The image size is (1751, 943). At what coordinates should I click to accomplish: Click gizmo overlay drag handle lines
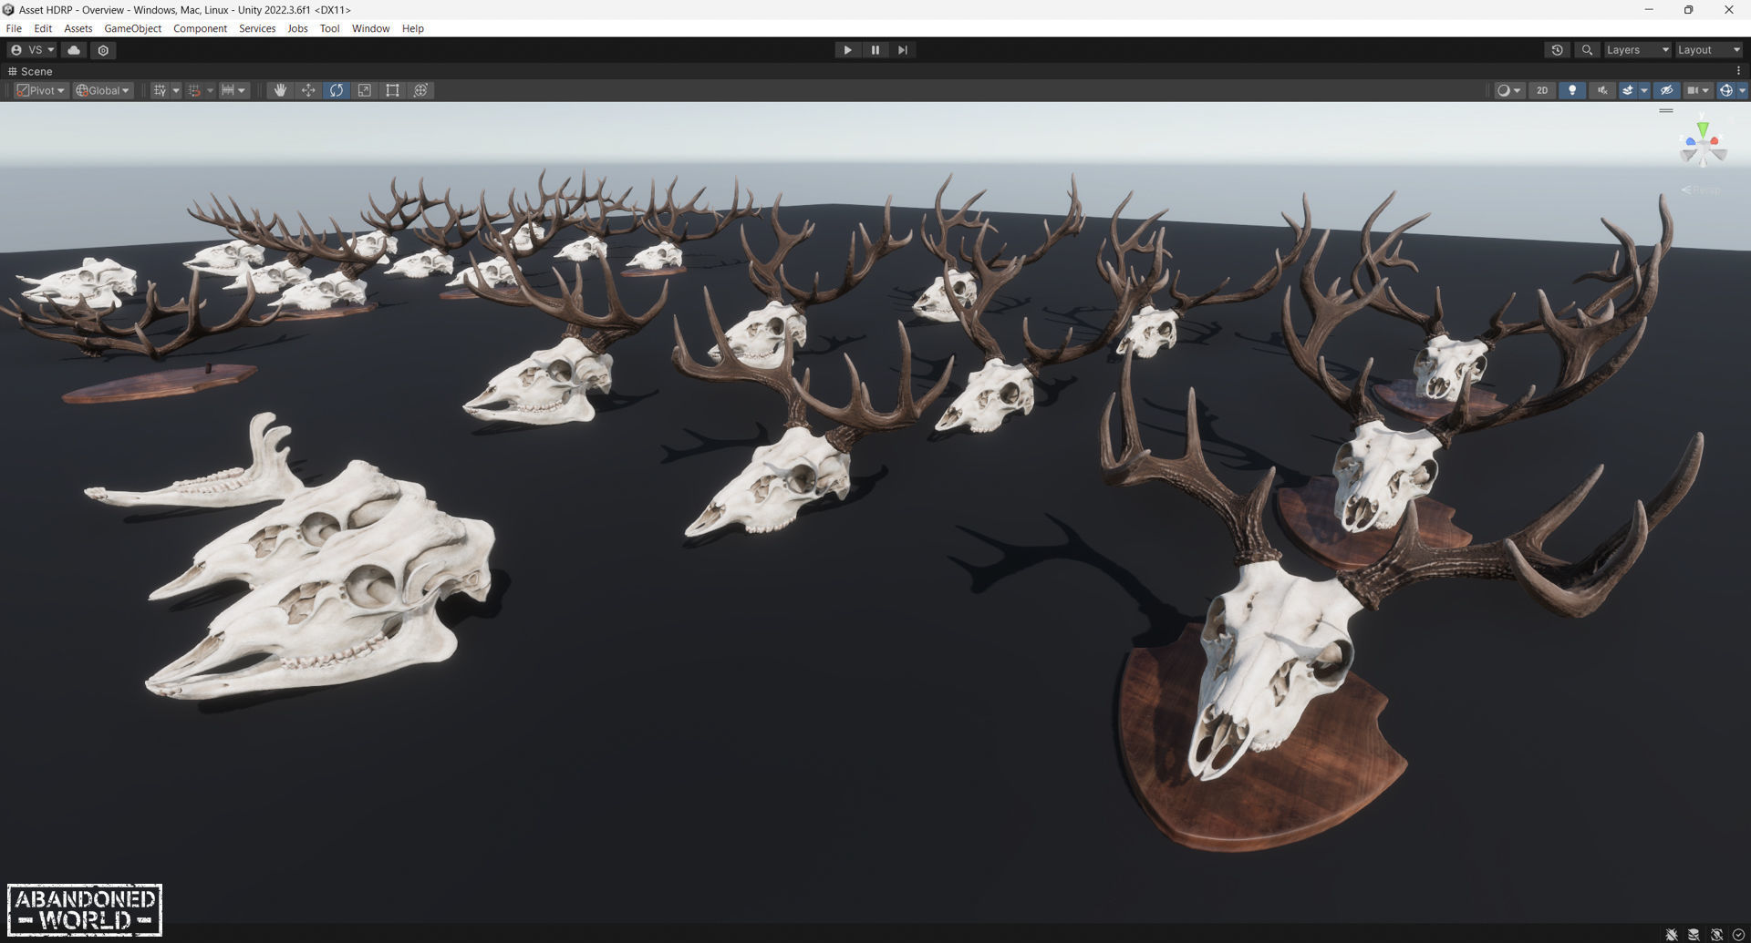click(x=1666, y=110)
